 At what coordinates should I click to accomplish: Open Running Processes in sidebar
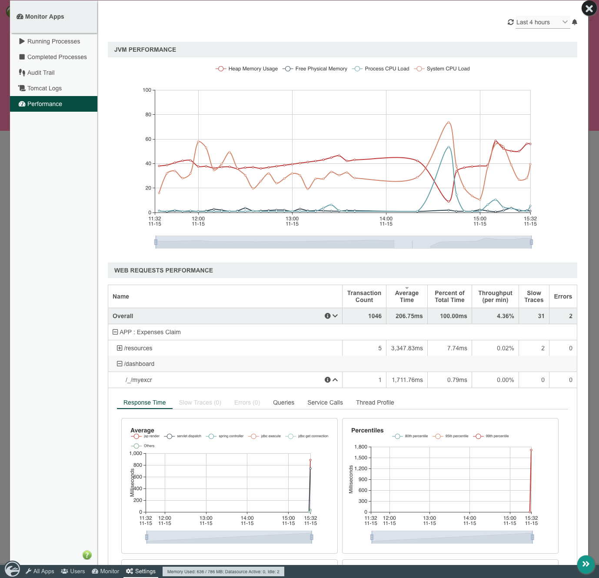[x=53, y=41]
